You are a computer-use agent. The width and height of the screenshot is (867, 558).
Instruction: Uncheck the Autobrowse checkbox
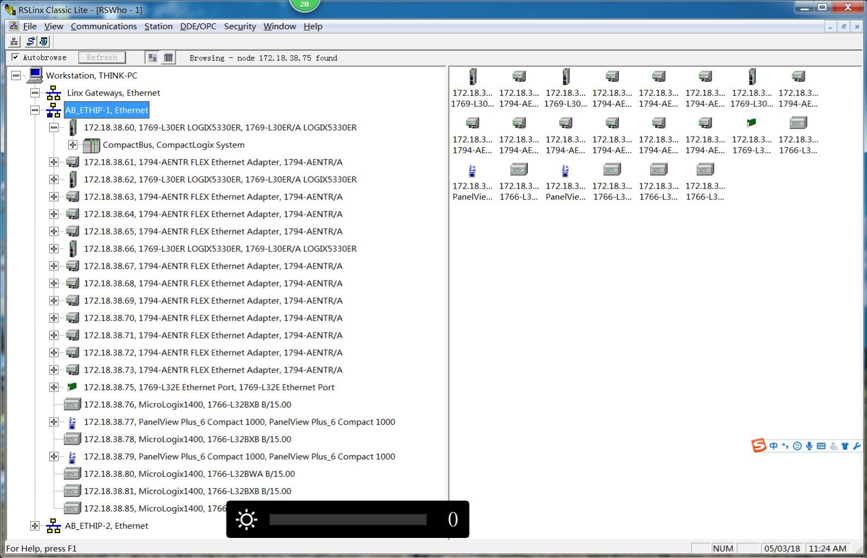click(16, 57)
